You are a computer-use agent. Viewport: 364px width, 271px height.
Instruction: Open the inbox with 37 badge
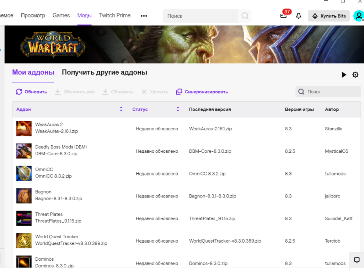pos(284,15)
